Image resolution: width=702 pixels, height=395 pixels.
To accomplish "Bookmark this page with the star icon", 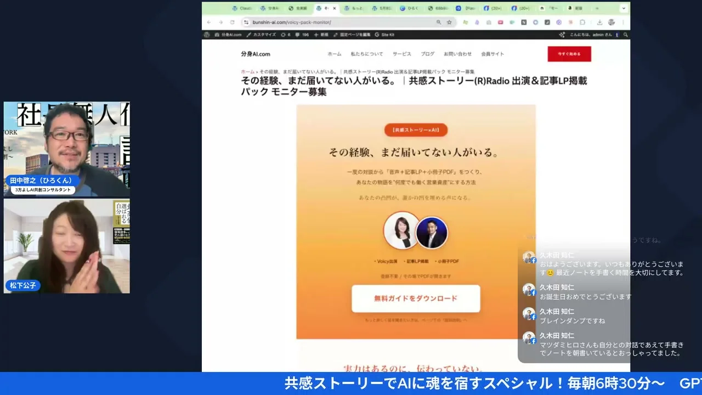I will 450,22.
